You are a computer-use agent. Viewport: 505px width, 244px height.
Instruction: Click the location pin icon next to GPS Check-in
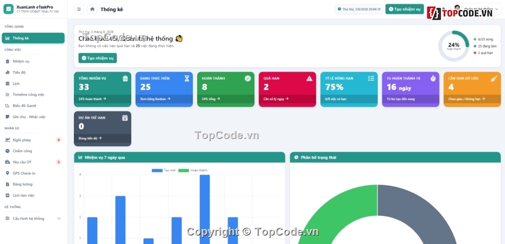click(x=8, y=173)
